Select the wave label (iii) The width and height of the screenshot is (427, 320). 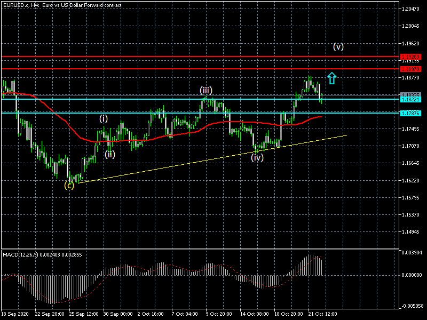(x=206, y=90)
